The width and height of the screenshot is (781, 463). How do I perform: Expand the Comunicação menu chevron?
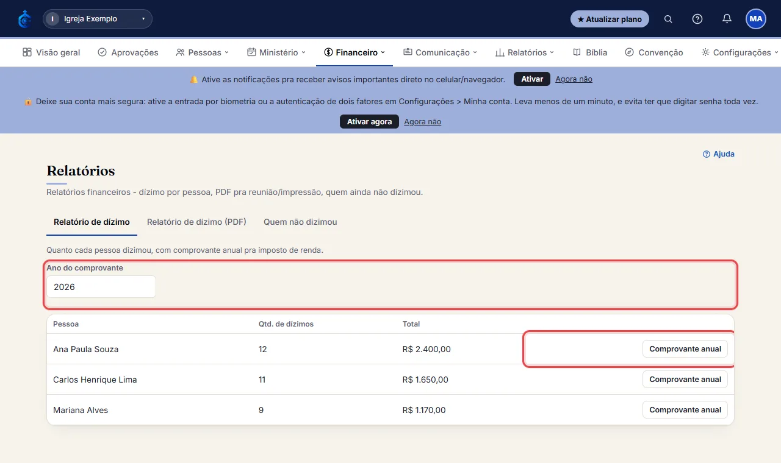pos(475,52)
